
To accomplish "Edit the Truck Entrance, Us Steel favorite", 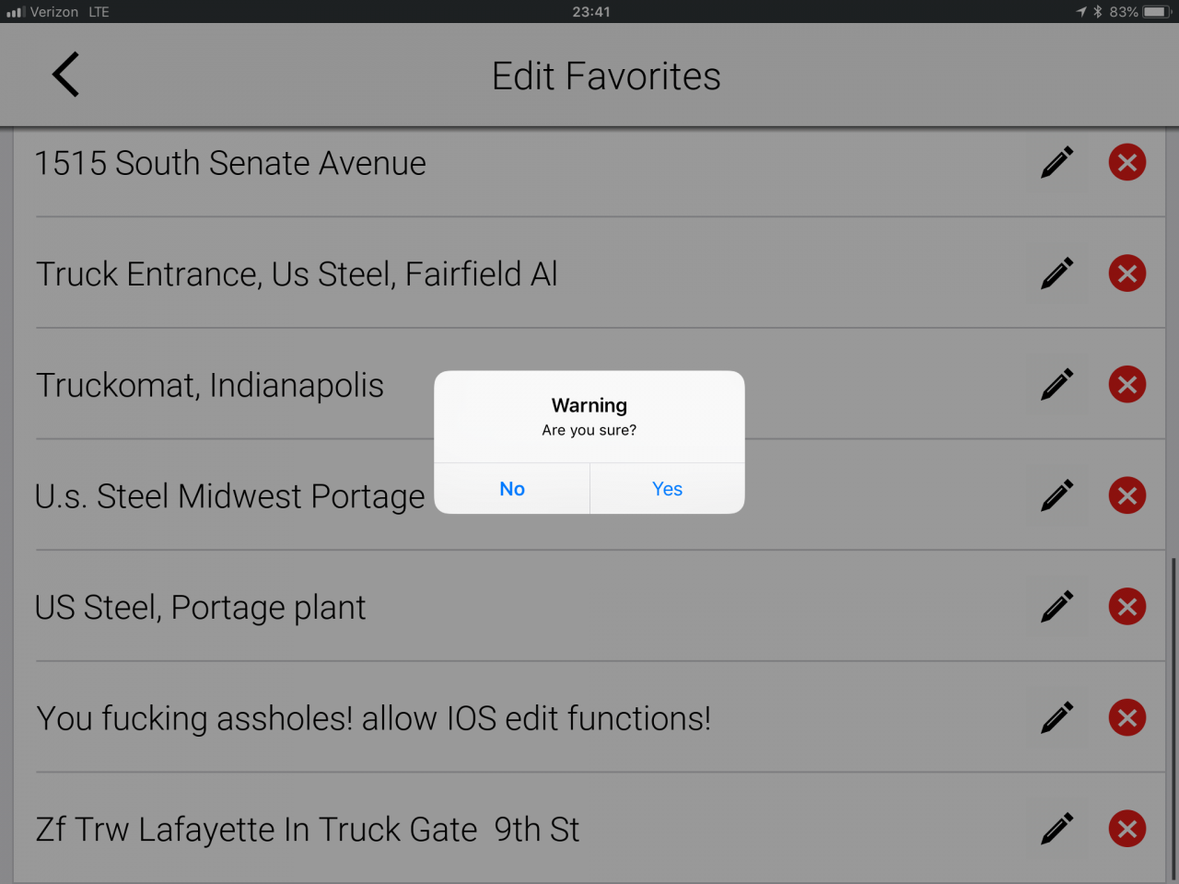I will tap(1057, 273).
